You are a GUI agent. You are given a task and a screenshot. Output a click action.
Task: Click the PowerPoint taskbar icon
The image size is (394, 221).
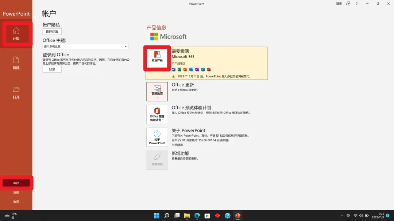238,216
